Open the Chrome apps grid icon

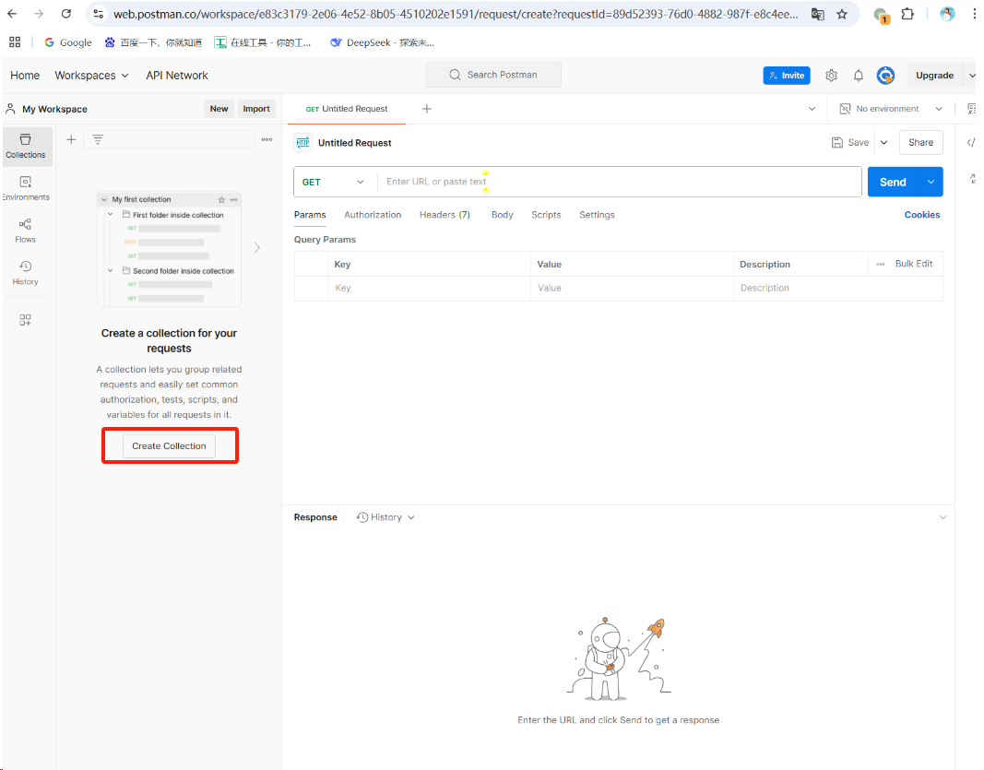[15, 42]
